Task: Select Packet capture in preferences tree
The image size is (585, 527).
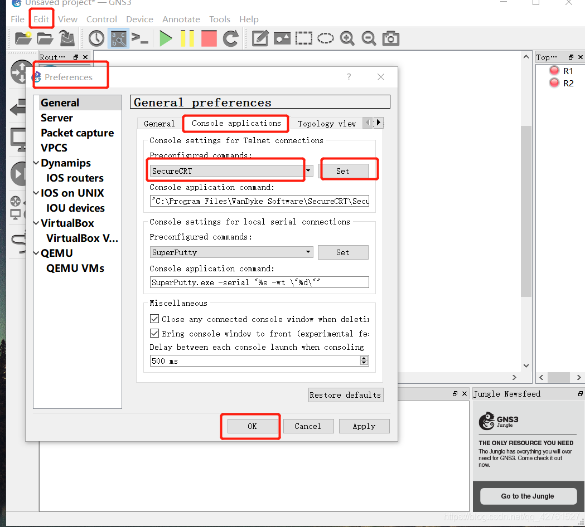Action: [x=77, y=133]
